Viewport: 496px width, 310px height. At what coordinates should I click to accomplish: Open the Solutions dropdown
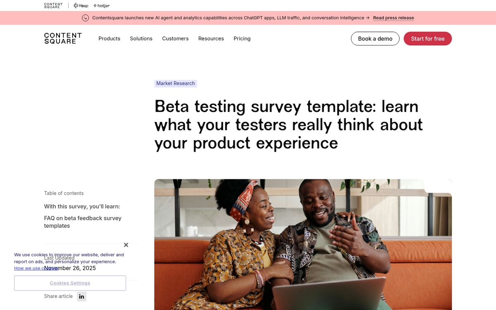pyautogui.click(x=141, y=38)
